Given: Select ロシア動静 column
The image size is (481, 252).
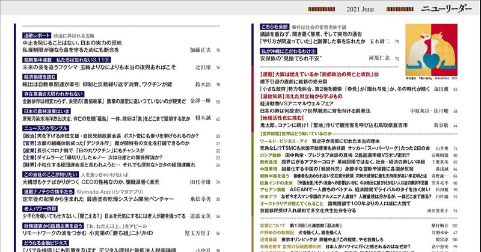Looking at the screenshot, I should (271, 155).
